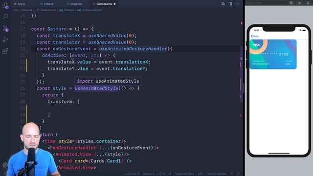Image resolution: width=313 pixels, height=176 pixels.
Task: Switch to the Graph.tsx tab
Action: 74,4
